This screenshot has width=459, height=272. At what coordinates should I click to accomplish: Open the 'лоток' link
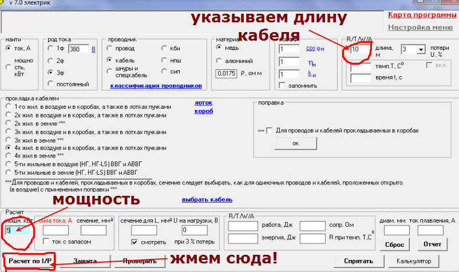tap(203, 103)
